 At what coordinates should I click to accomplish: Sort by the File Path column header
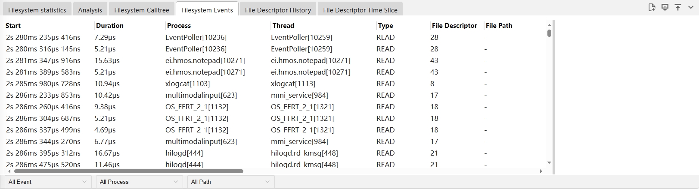(x=499, y=26)
